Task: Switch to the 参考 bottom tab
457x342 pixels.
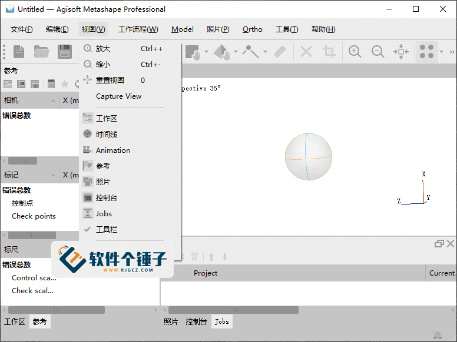Action: coord(39,321)
